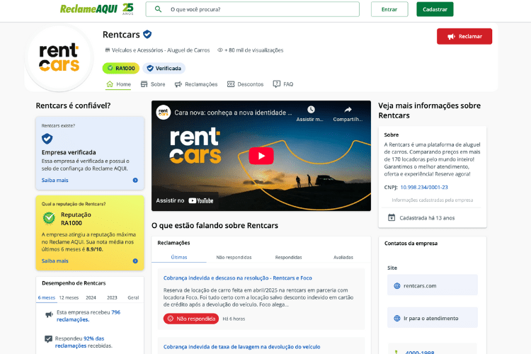Click the calendar icon beside 'Cadastrada há 13 anos'

[392, 217]
